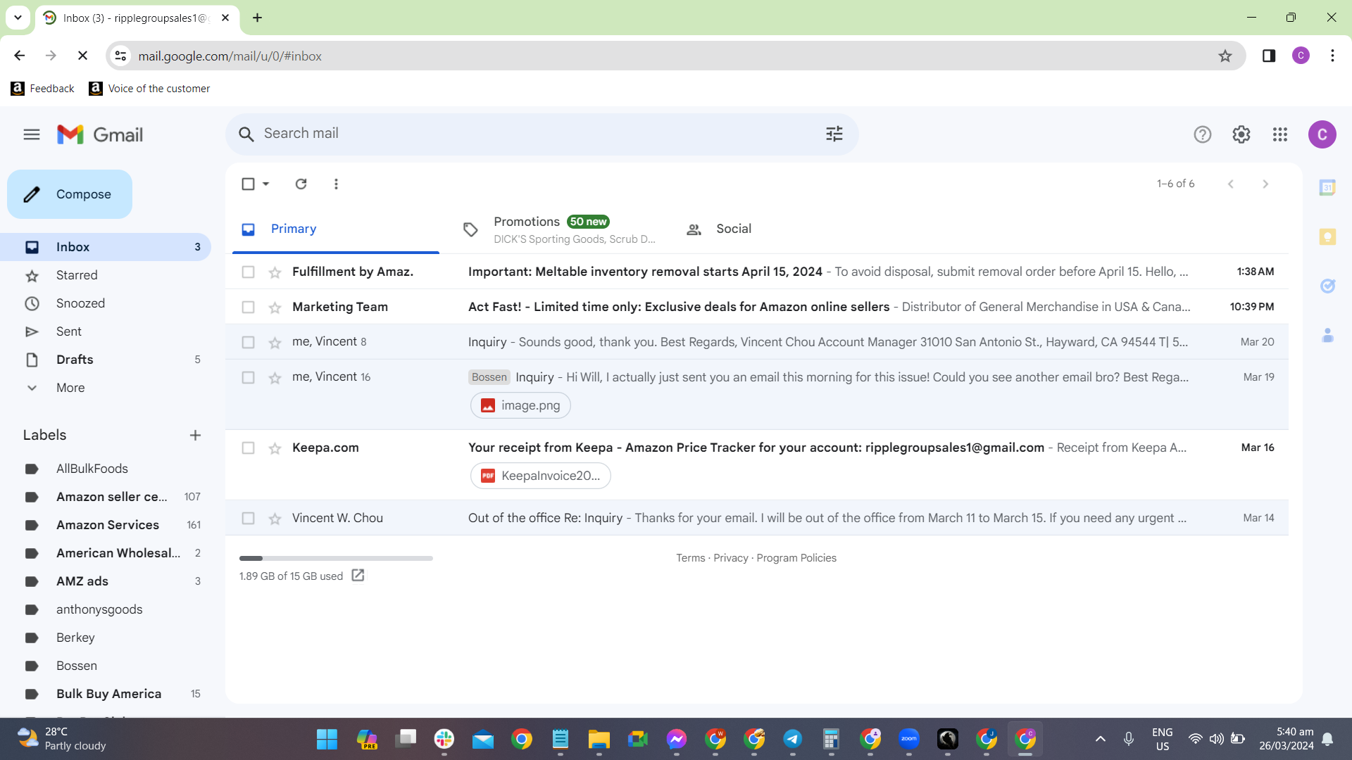Open the Windows Start menu
The height and width of the screenshot is (760, 1352).
pyautogui.click(x=327, y=739)
